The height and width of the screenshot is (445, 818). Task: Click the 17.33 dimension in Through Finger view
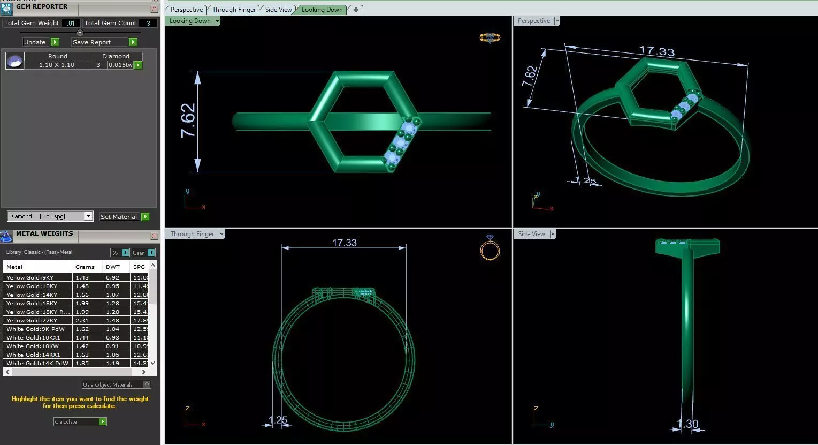[345, 243]
